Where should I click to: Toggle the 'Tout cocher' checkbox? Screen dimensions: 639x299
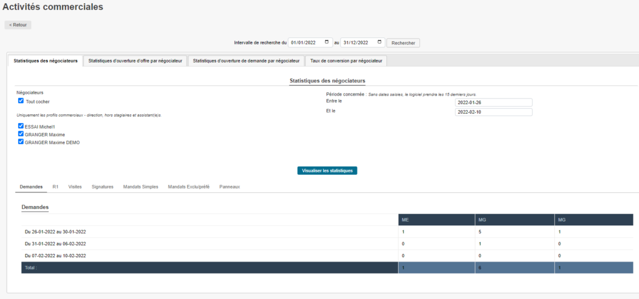click(21, 101)
